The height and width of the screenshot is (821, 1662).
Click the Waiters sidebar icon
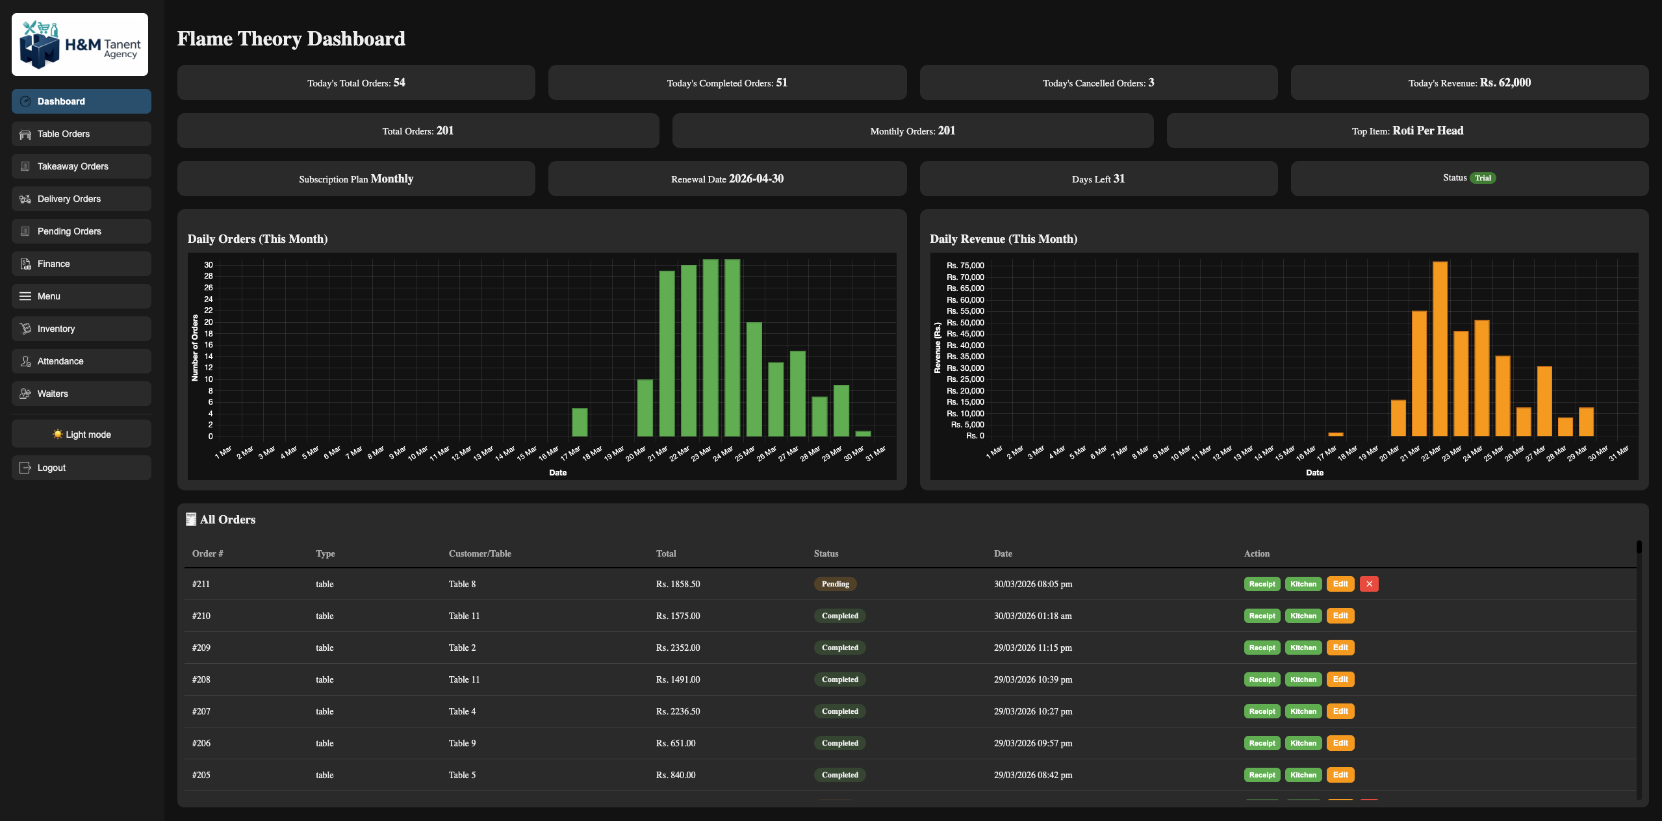tap(25, 393)
